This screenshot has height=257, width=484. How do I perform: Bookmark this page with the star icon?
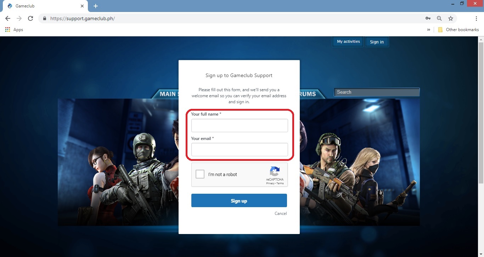tap(450, 18)
